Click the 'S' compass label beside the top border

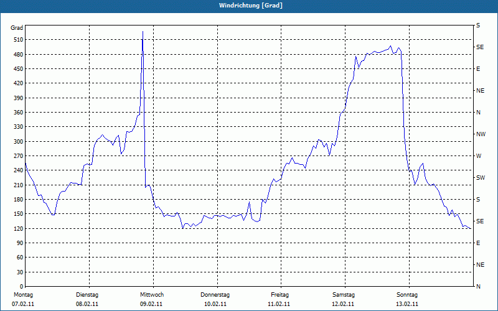(478, 26)
